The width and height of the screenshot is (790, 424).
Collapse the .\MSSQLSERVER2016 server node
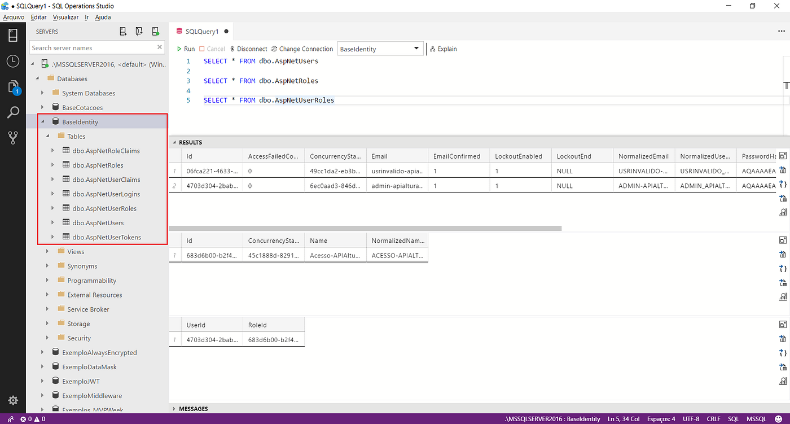[32, 64]
